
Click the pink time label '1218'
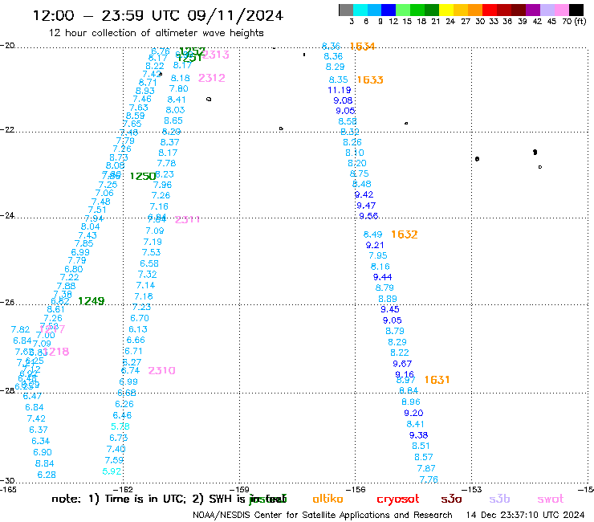tap(56, 352)
